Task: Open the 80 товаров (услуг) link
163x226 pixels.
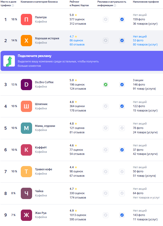Action: (145, 44)
